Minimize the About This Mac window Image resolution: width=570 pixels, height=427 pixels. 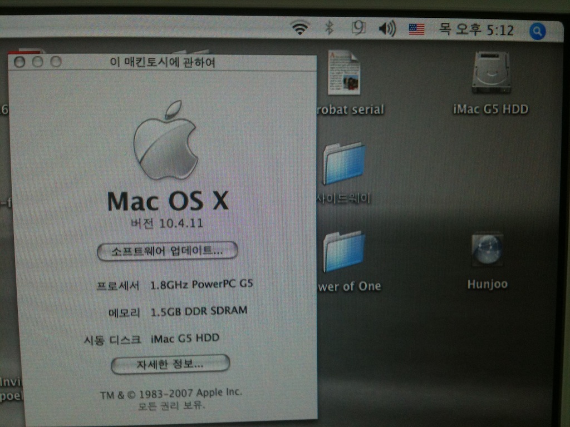point(37,62)
